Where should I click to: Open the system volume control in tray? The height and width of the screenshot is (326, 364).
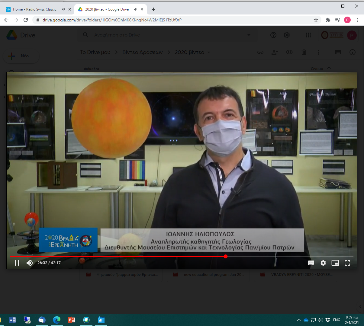point(321,320)
